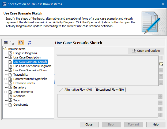Screen dimensions: 167x129
Task: Click the yellow add icon below the plus button
Action: (x=161, y=64)
